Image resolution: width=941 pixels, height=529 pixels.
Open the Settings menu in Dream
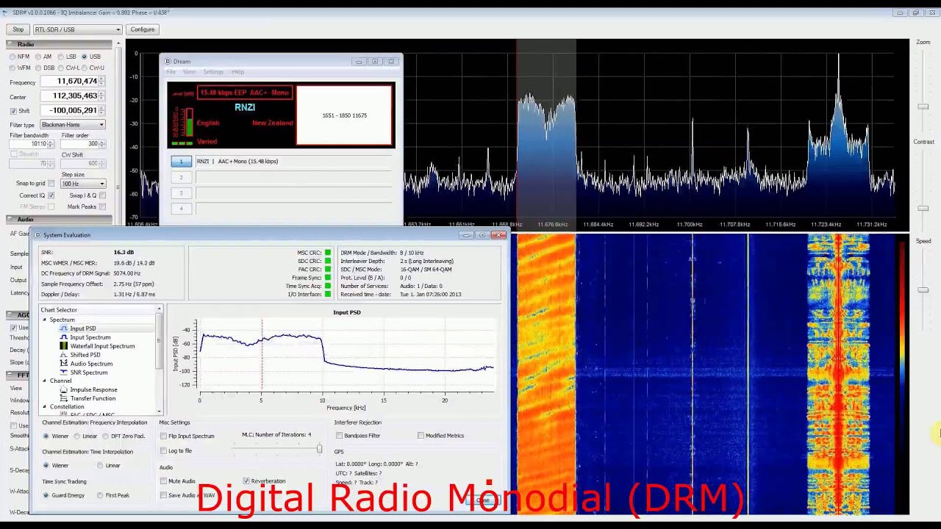pos(213,72)
